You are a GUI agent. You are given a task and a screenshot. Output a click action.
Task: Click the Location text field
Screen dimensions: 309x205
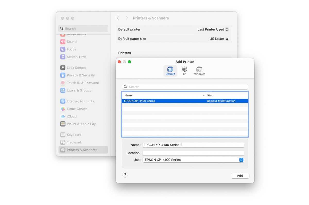coord(193,153)
